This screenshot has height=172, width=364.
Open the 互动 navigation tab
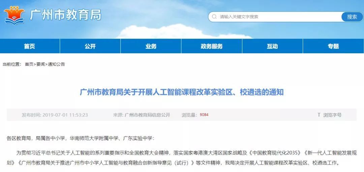(x=272, y=46)
